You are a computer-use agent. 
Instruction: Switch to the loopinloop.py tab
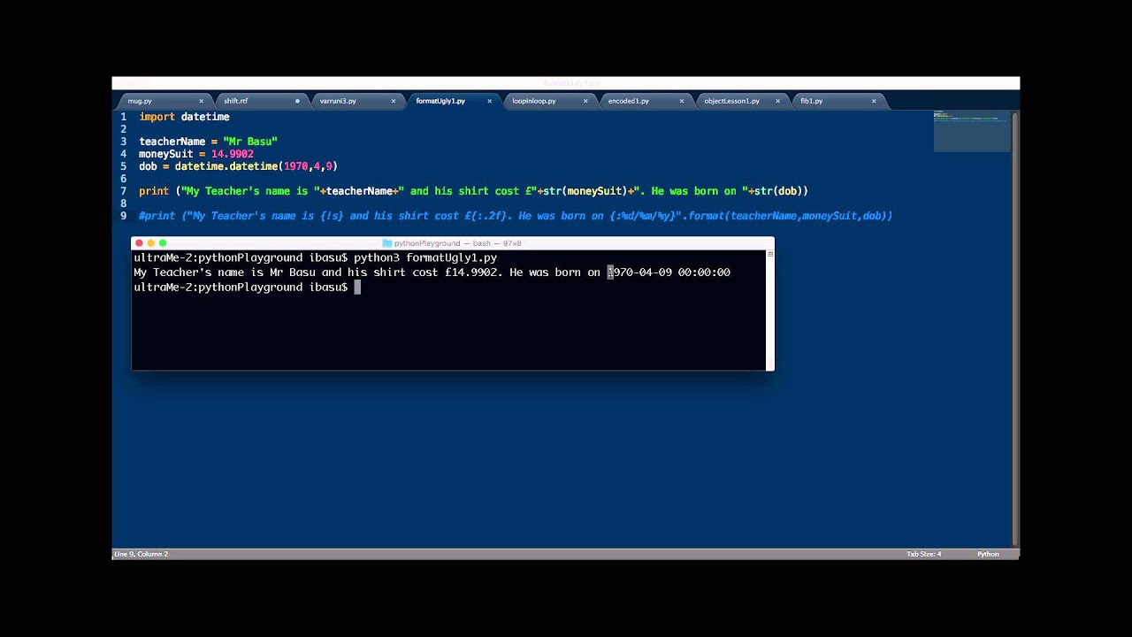click(534, 101)
